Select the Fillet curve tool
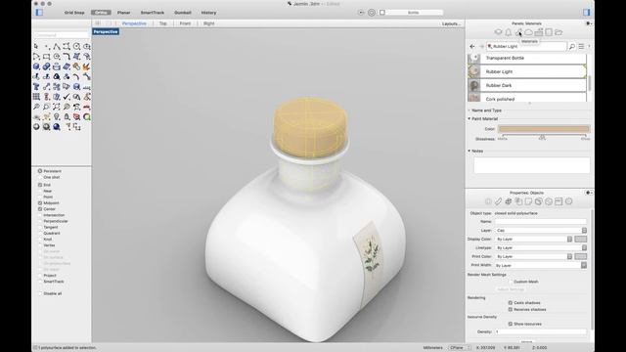Screen dimensions: 626x352 coord(67,57)
